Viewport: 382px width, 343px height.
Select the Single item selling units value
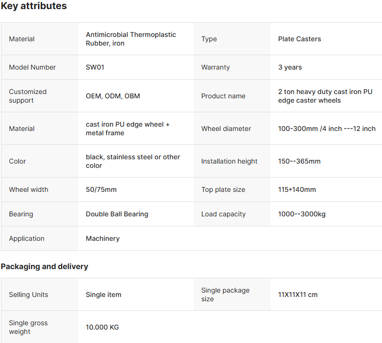pos(103,295)
